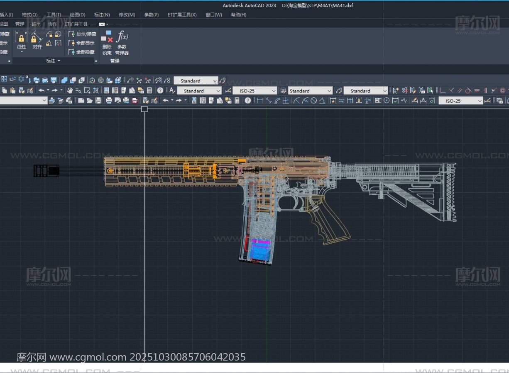Click the Save floppy disk icon
Viewport: 509px width, 373px height.
[98, 100]
